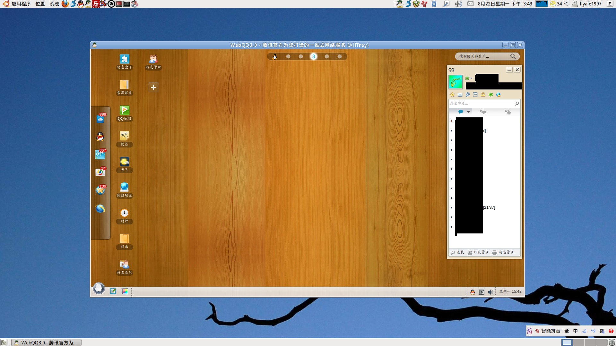
Task: Select the blue chat bubble friends tab
Action: coord(461,112)
